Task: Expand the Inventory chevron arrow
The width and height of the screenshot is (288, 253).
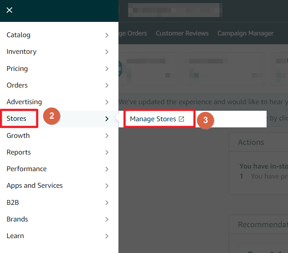Action: (107, 52)
